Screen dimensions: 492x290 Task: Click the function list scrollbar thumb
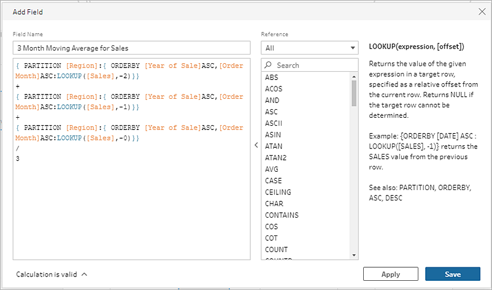point(354,93)
